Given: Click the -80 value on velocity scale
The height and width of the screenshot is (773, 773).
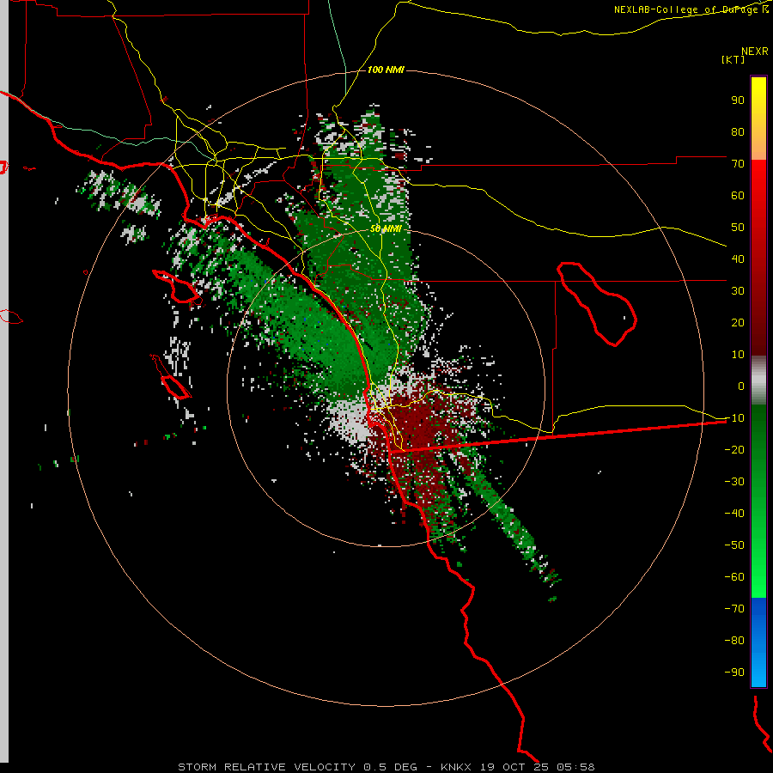Looking at the screenshot, I should coord(734,641).
